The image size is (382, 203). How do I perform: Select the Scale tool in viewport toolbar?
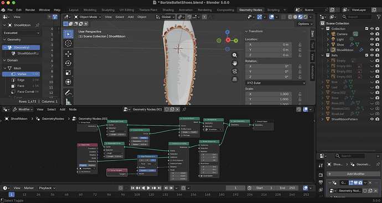point(68,73)
